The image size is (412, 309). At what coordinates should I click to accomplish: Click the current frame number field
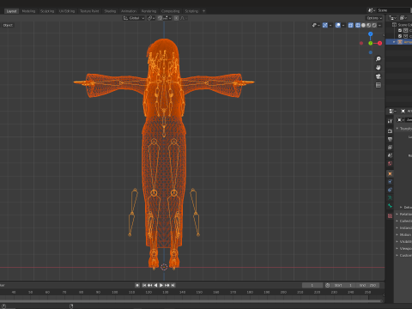click(312, 285)
